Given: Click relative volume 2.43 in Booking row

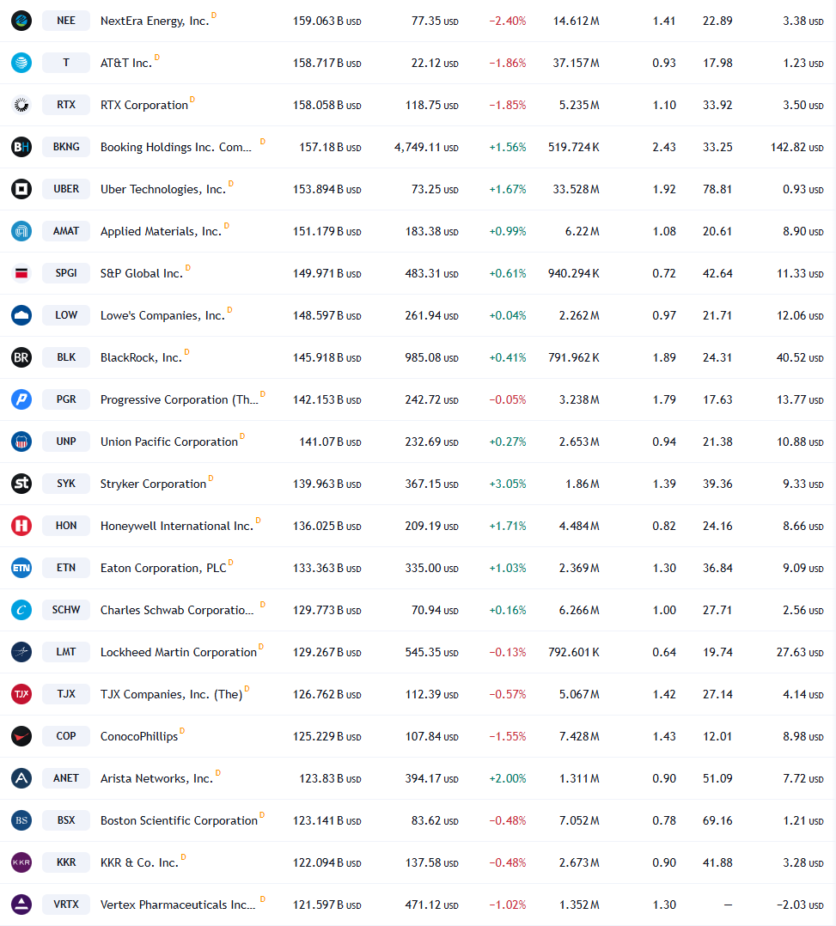Looking at the screenshot, I should 664,147.
